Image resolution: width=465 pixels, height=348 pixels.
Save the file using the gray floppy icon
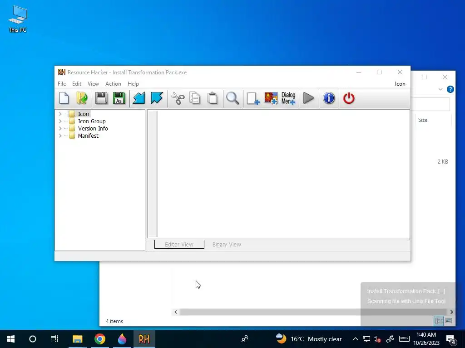(x=101, y=98)
